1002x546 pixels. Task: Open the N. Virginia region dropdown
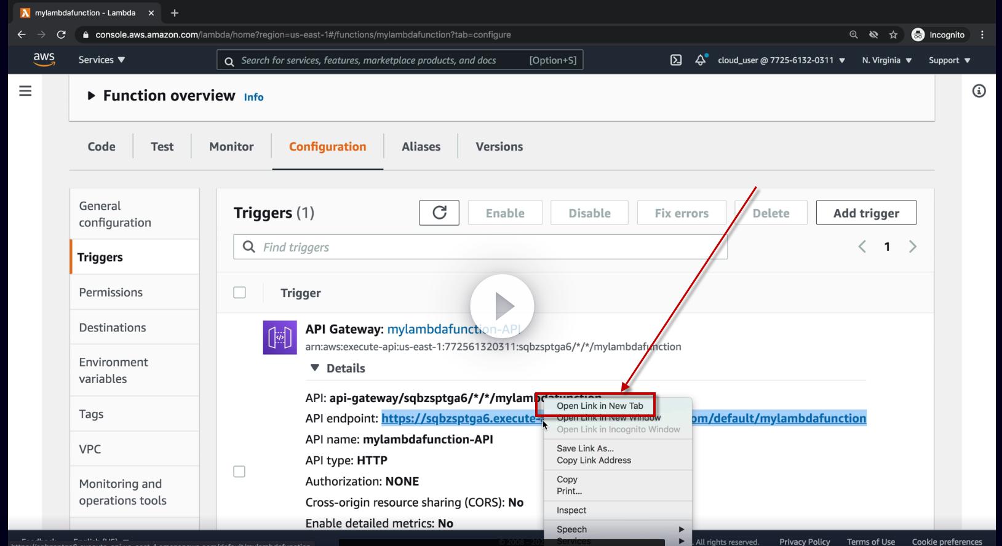pyautogui.click(x=887, y=60)
